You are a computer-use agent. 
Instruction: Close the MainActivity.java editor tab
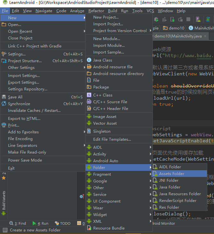(205, 36)
